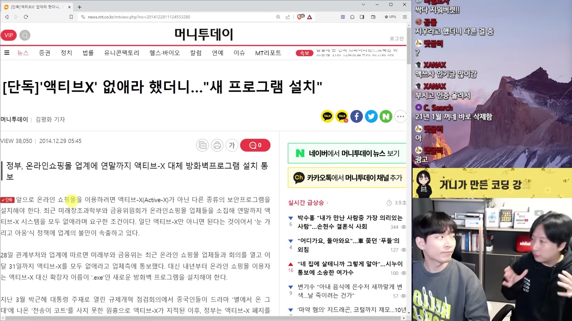The width and height of the screenshot is (572, 321).
Task: Open comments red button showing 0
Action: click(255, 145)
